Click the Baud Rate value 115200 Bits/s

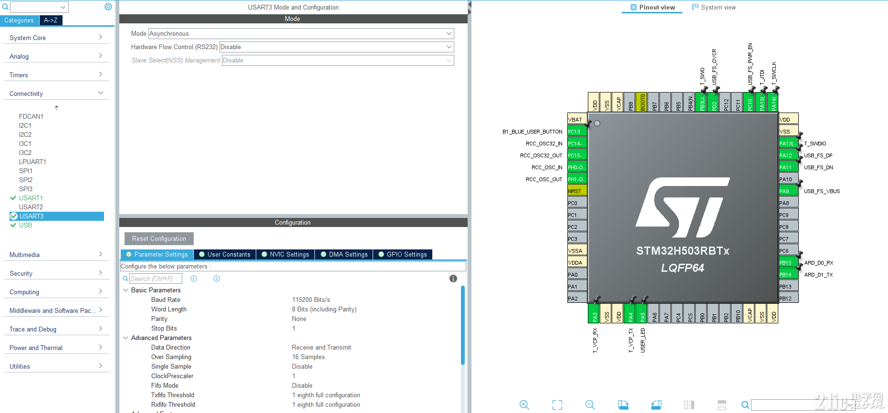pyautogui.click(x=311, y=299)
